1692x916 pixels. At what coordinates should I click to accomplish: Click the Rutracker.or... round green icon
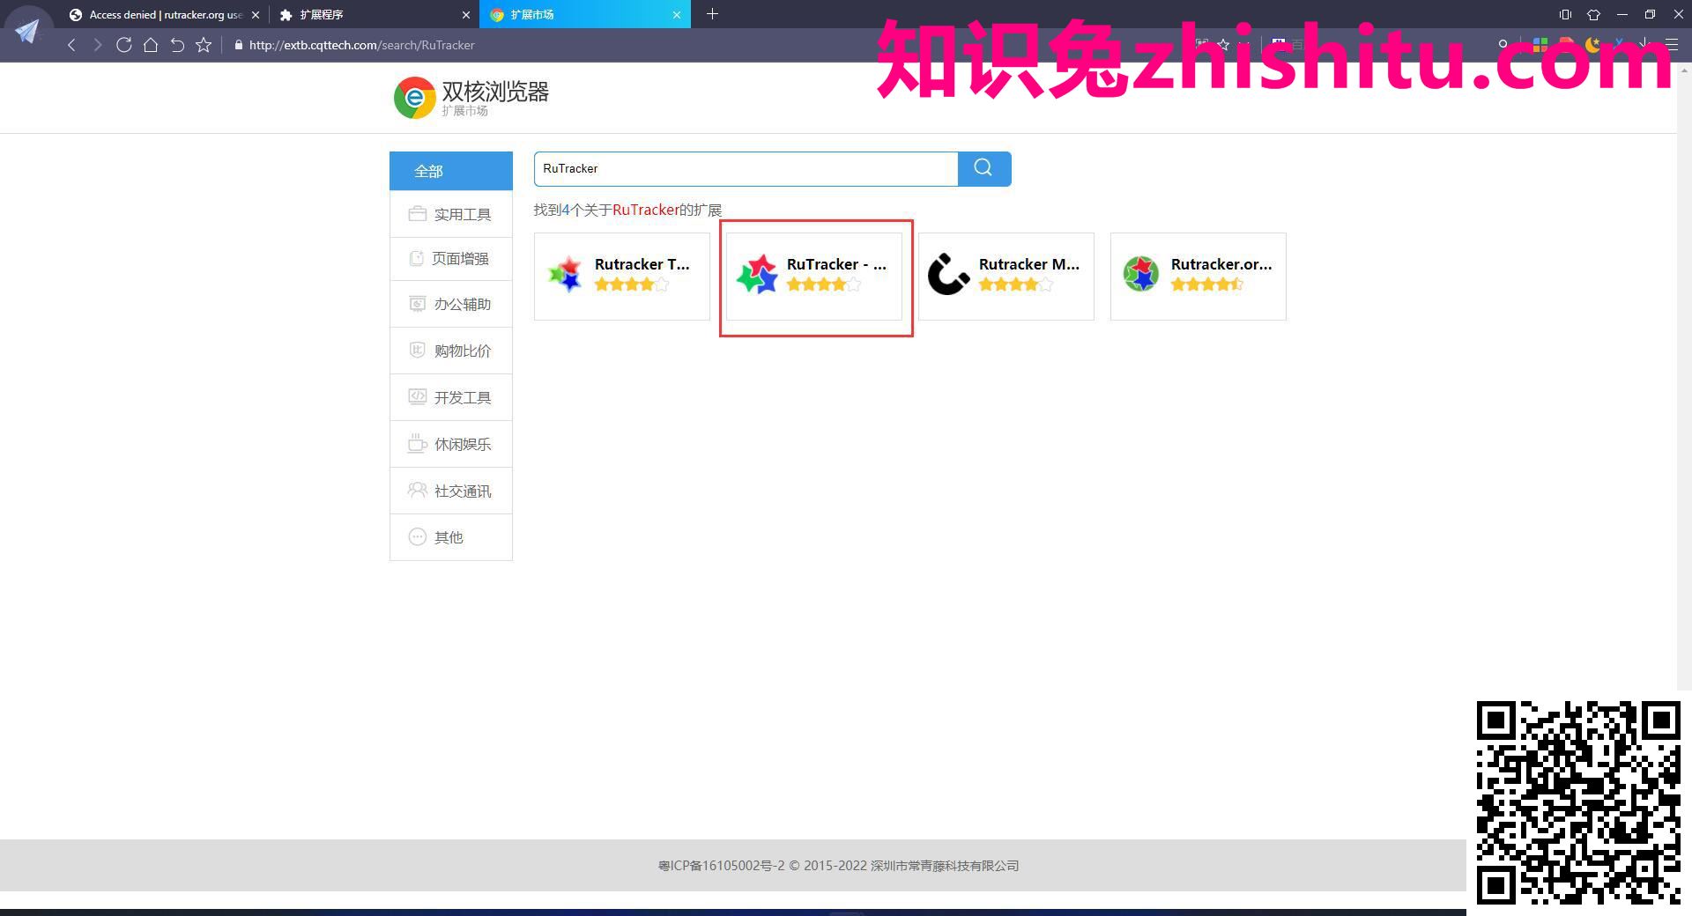tap(1140, 274)
